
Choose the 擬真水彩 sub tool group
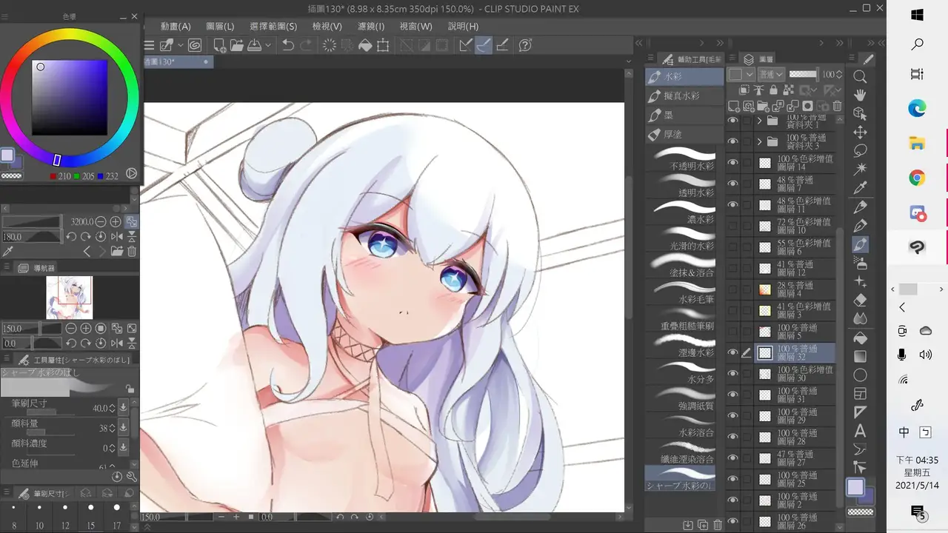[681, 96]
